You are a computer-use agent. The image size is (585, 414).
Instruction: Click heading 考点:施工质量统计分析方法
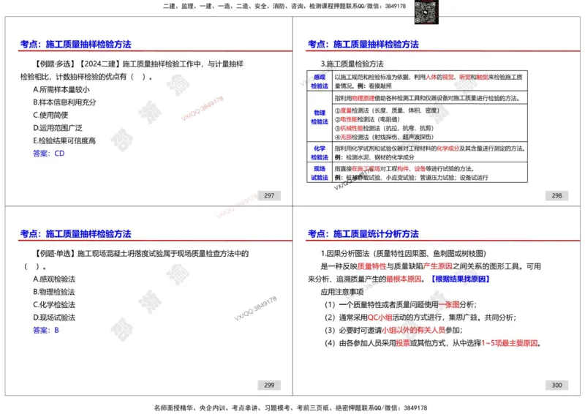pyautogui.click(x=363, y=234)
